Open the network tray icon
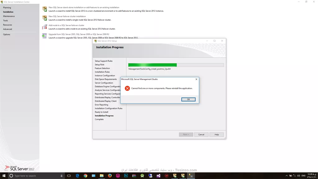Image resolution: width=318 pixels, height=179 pixels. pyautogui.click(x=294, y=176)
